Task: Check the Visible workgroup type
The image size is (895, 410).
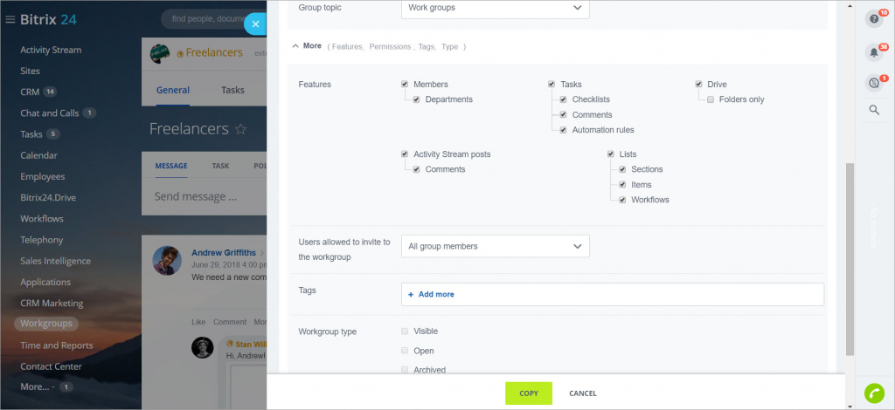Action: pos(405,331)
